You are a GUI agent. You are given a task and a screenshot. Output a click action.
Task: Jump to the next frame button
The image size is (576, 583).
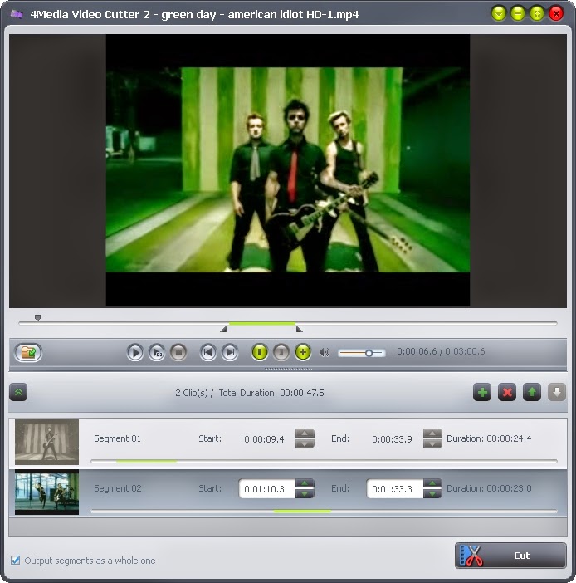tap(230, 352)
